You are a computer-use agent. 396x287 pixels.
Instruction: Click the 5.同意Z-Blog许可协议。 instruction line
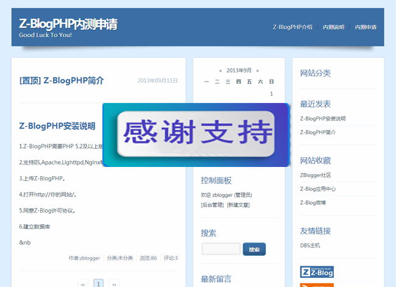pyautogui.click(x=48, y=210)
